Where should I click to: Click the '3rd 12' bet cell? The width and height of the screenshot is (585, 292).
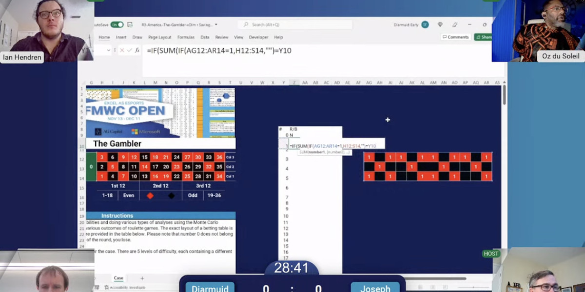203,186
